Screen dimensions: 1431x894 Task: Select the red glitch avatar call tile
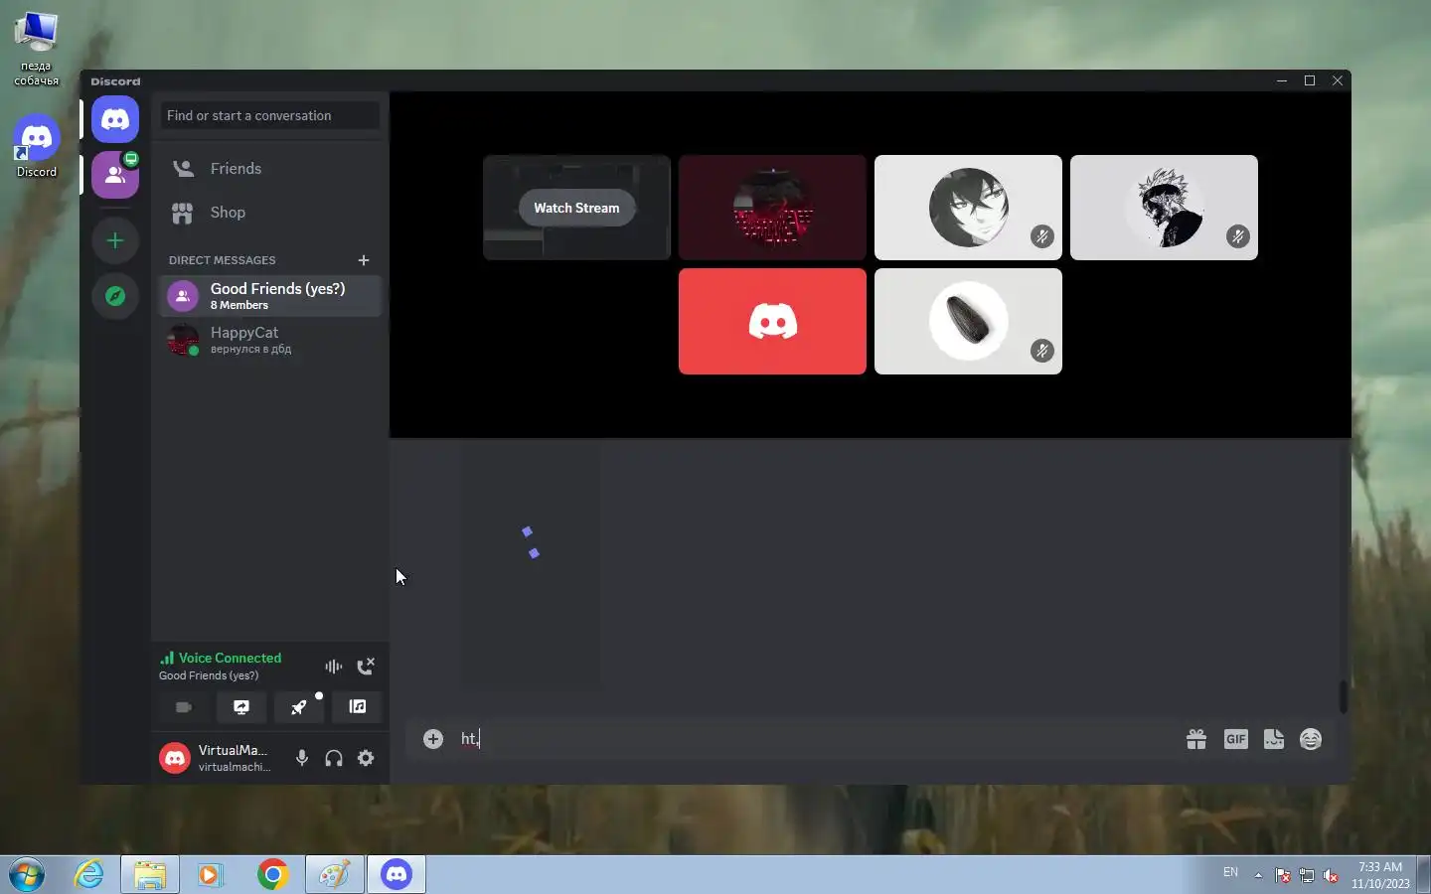pos(772,208)
